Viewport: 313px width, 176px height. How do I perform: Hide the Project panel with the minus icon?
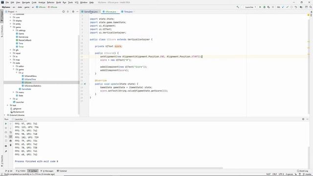pos(77,12)
